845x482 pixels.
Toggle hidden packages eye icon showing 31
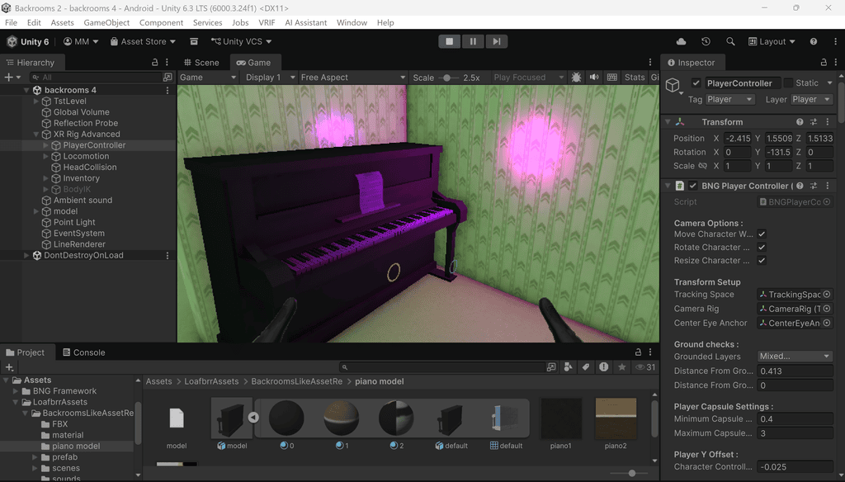[x=645, y=367]
